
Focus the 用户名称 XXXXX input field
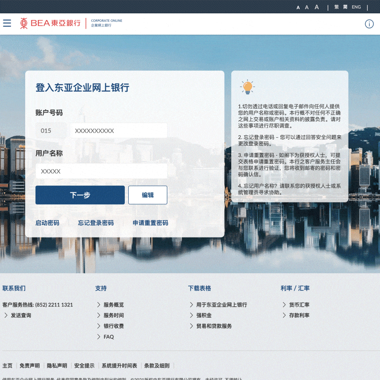point(101,171)
